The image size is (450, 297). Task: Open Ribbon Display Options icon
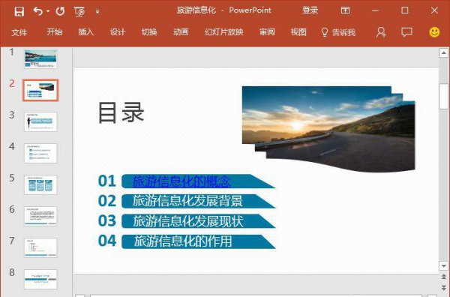tap(345, 10)
